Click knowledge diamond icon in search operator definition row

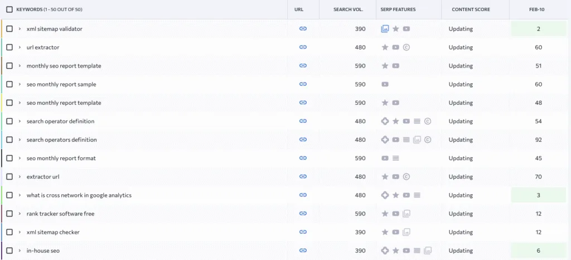point(385,121)
